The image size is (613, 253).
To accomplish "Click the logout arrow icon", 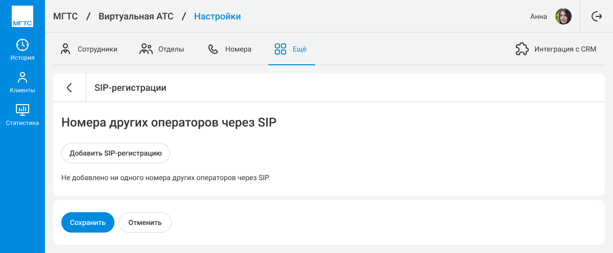I will click(x=596, y=16).
